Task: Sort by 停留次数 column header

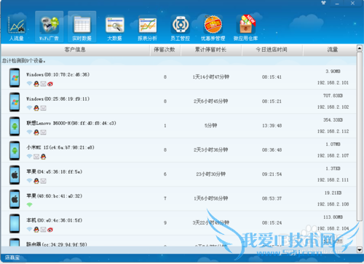Action: tap(165, 50)
